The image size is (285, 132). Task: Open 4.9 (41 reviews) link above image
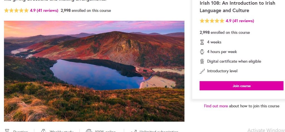[x=44, y=11]
